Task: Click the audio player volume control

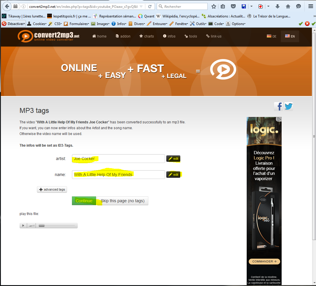Action: click(31, 225)
